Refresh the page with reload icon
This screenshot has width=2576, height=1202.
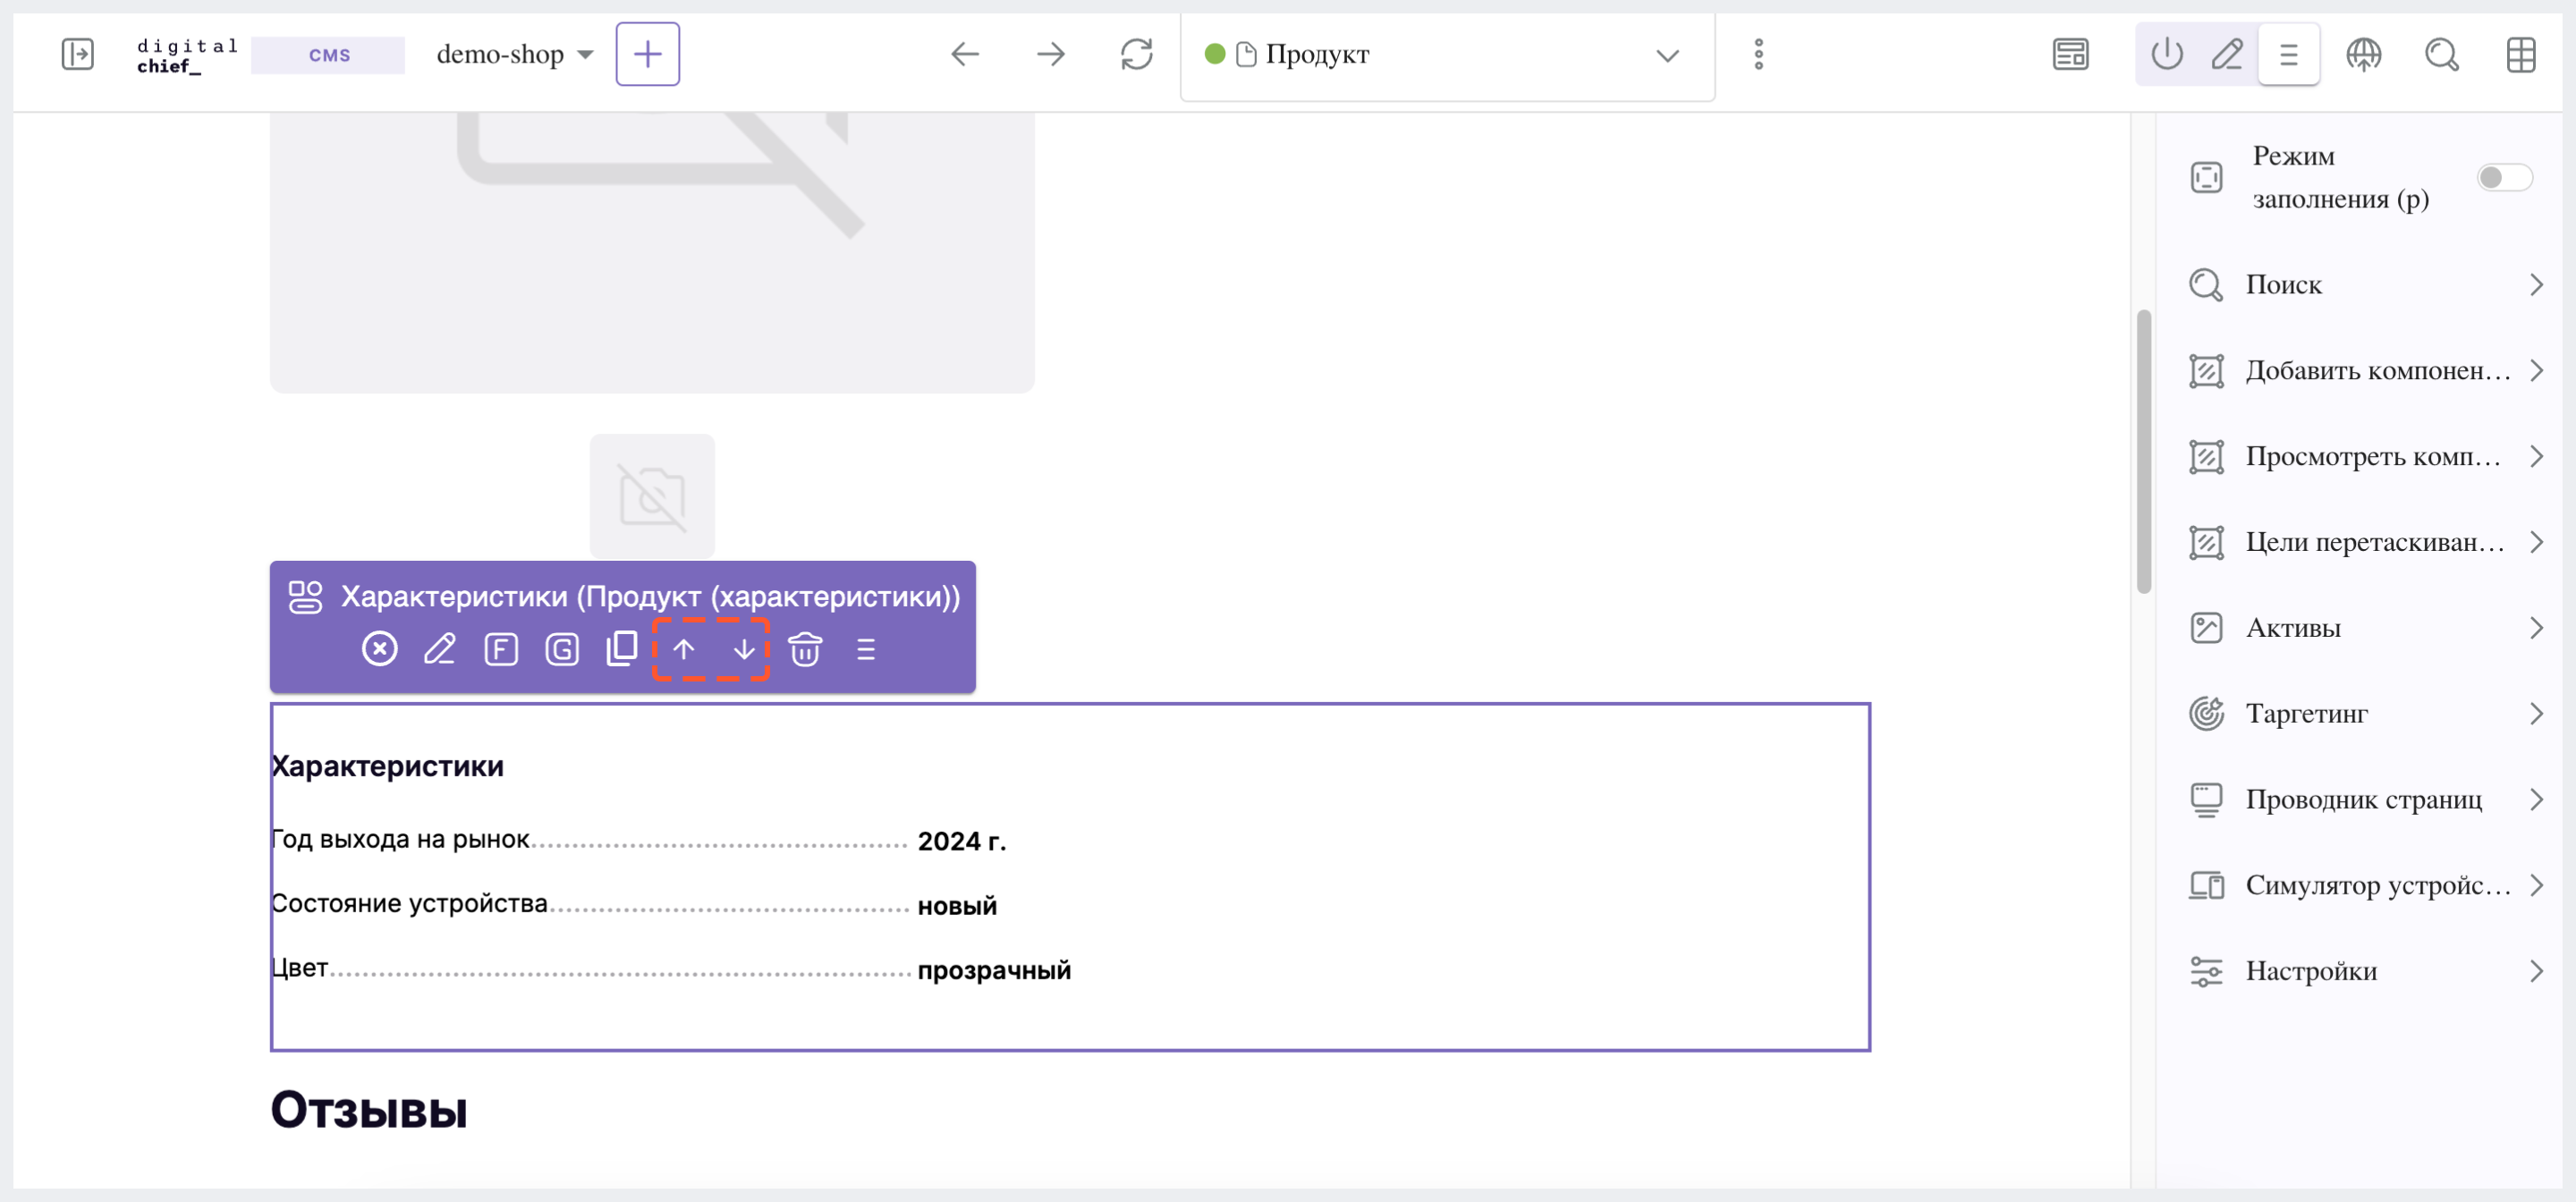pyautogui.click(x=1137, y=54)
